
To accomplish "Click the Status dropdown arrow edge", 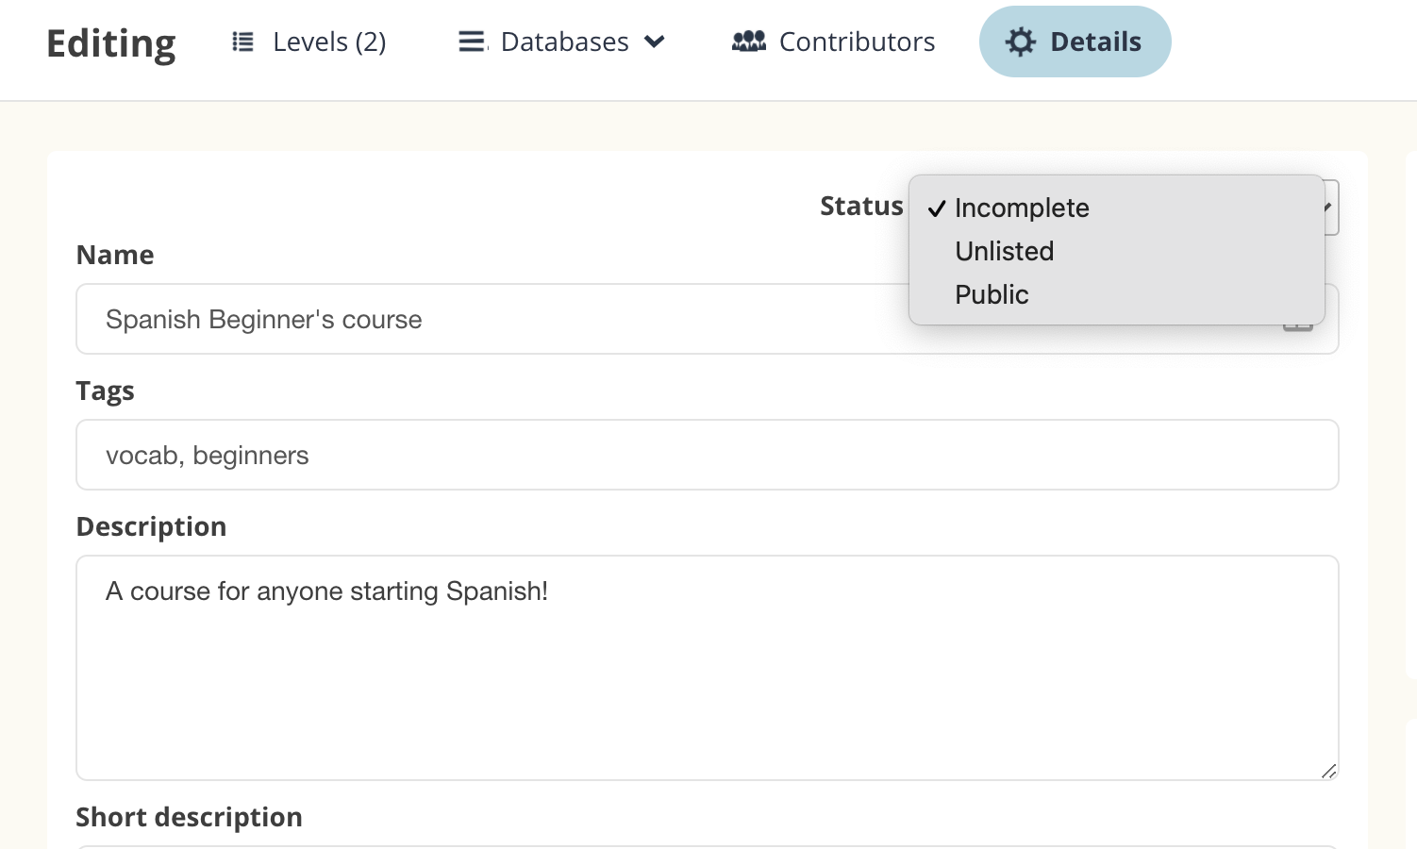I will pyautogui.click(x=1331, y=207).
